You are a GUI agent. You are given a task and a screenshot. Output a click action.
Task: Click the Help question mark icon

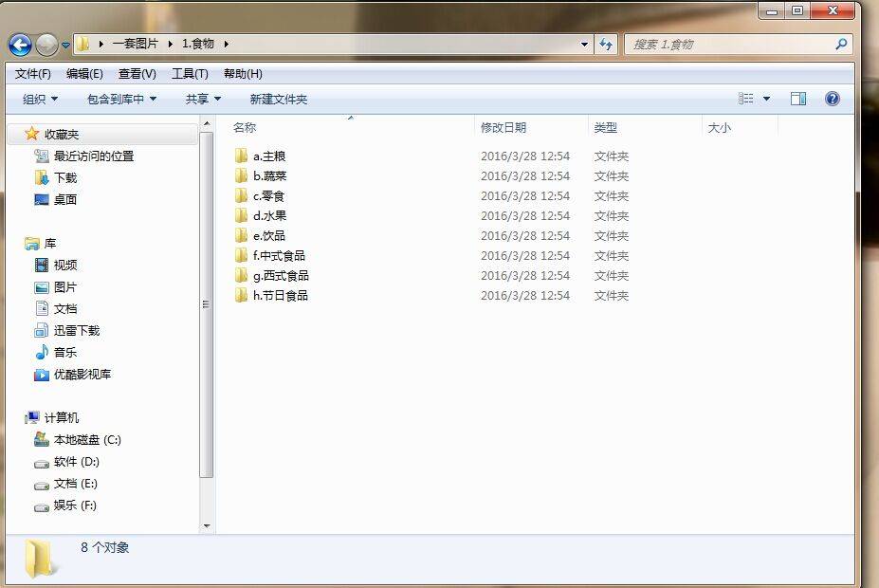[832, 99]
